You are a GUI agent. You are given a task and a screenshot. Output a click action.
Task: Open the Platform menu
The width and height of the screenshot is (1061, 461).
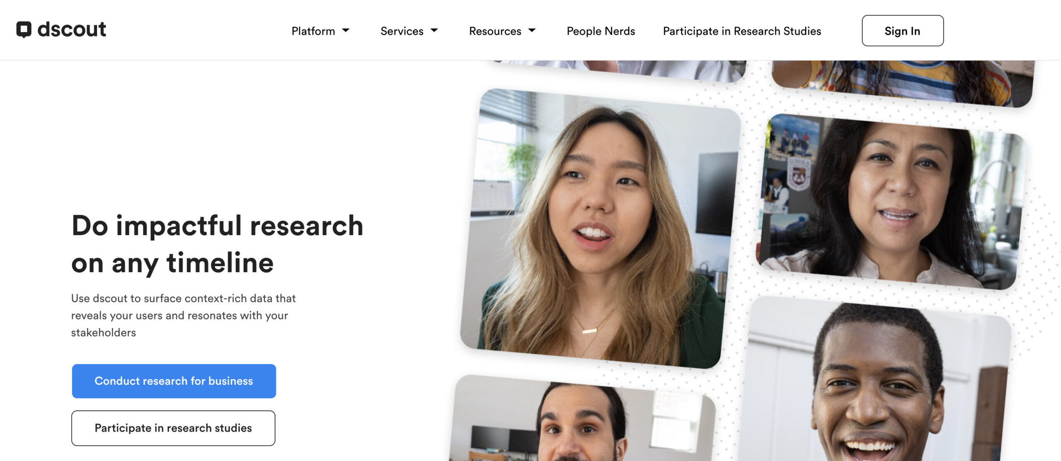pos(313,31)
